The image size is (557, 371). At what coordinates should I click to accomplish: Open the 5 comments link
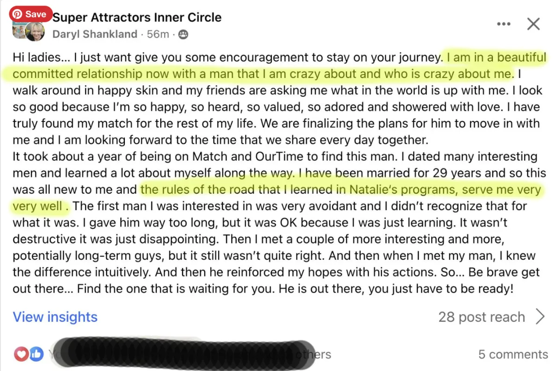[x=513, y=354]
